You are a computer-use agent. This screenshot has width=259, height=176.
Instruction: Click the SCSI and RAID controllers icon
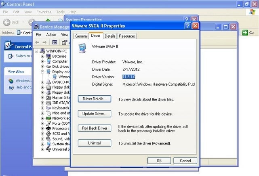tap(48, 134)
